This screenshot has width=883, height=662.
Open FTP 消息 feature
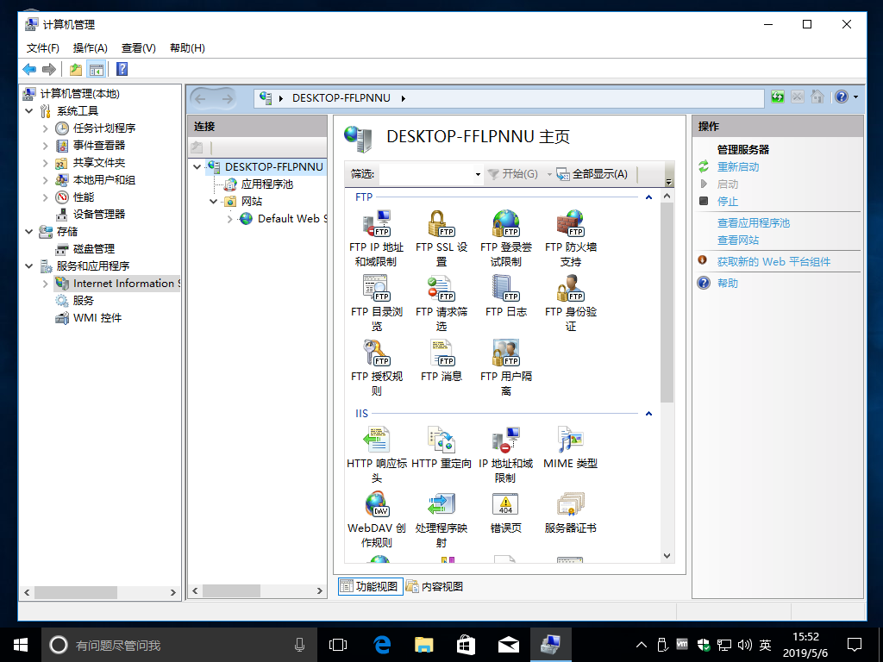click(441, 361)
